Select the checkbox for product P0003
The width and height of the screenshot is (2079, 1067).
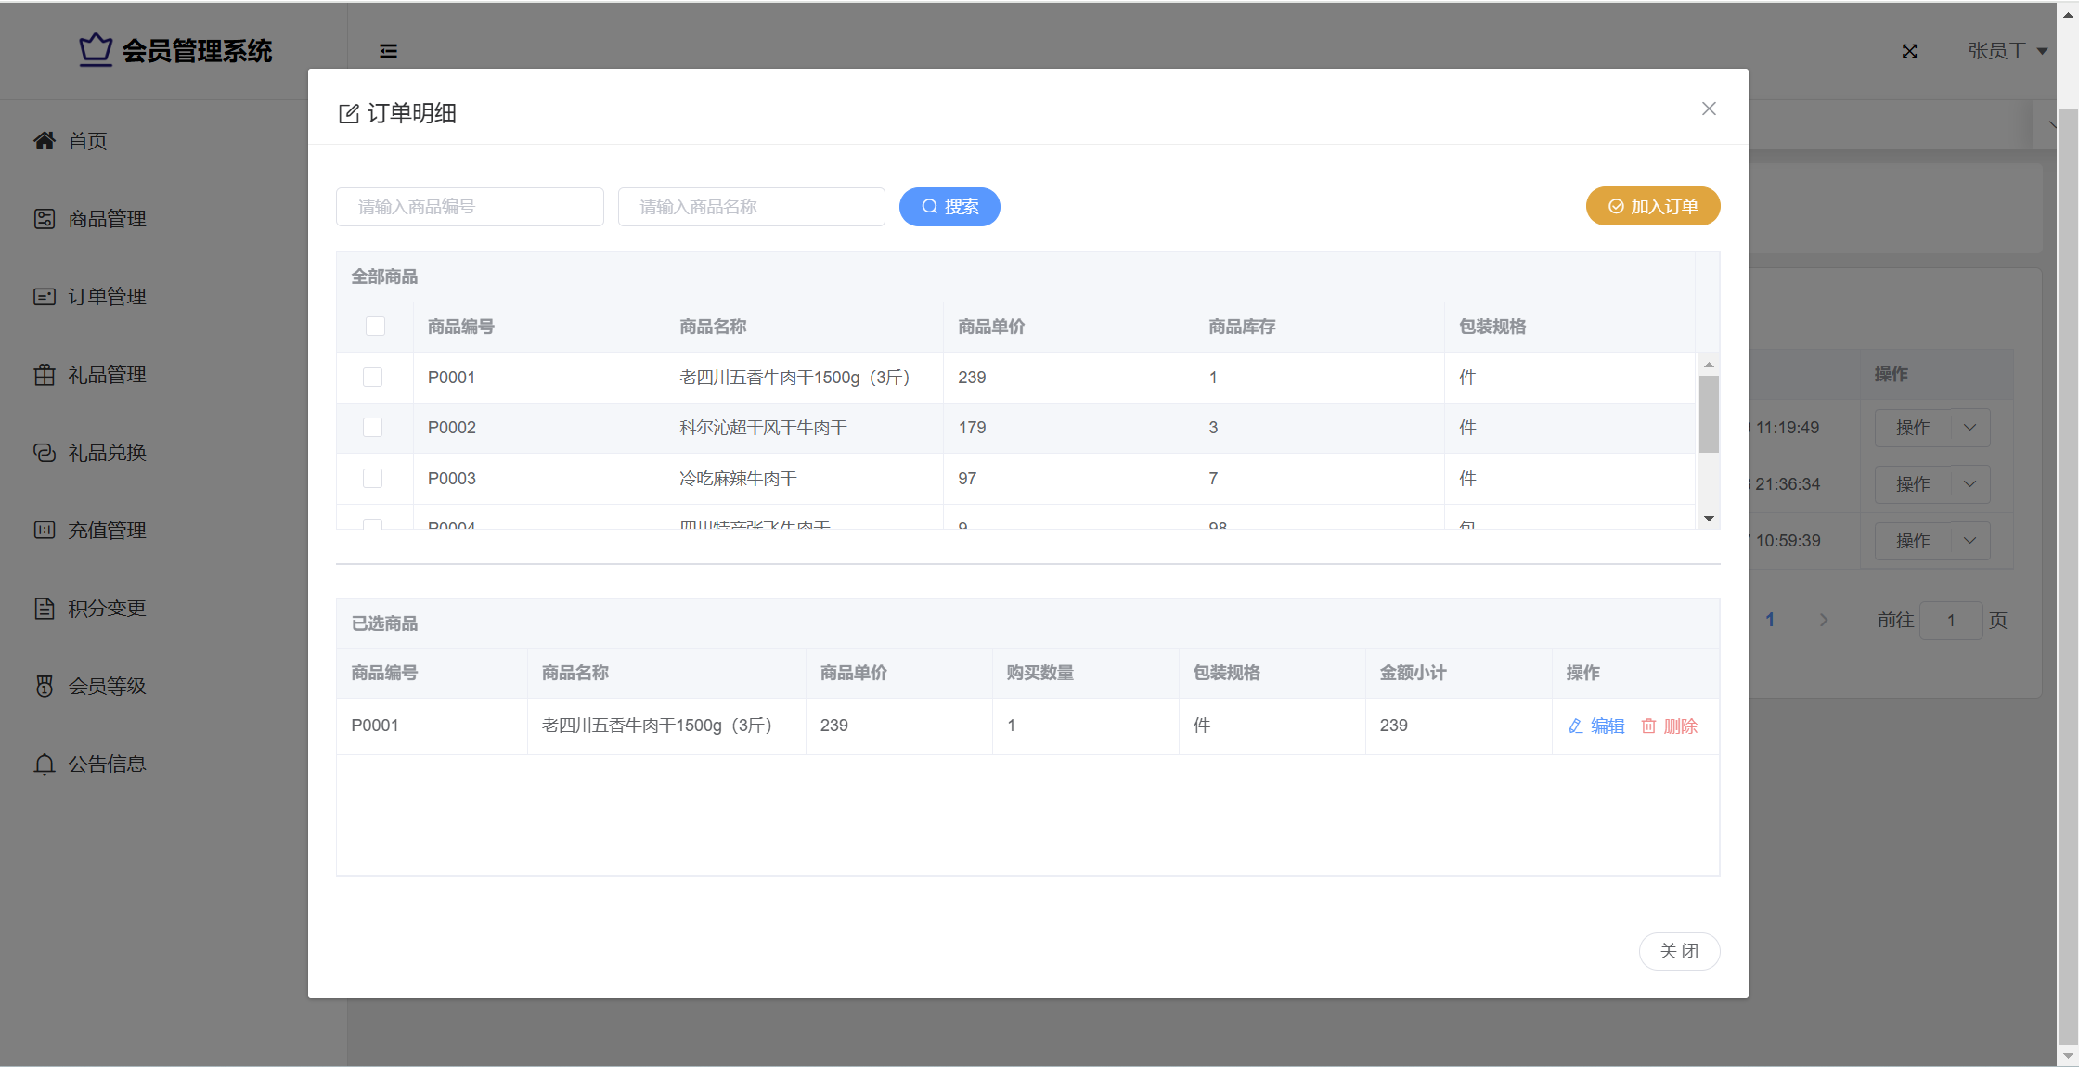coord(372,479)
